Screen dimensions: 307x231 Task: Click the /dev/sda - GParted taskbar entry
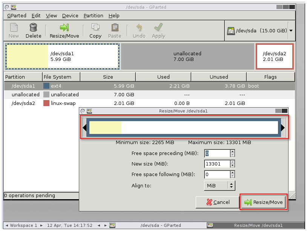157,225
